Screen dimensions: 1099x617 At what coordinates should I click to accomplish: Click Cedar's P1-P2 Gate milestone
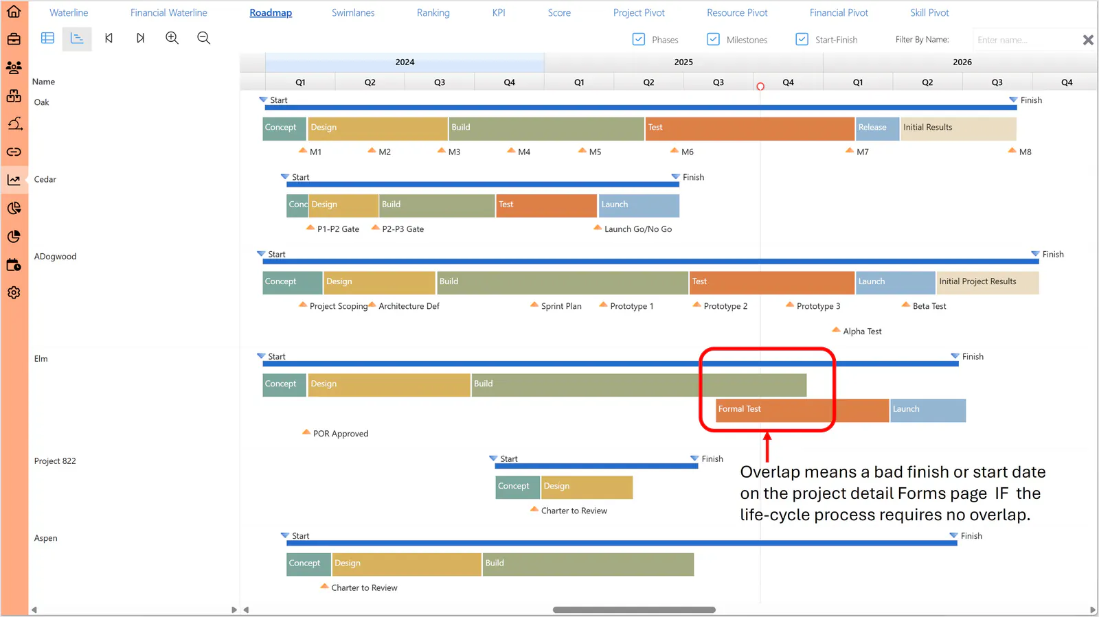[x=310, y=227]
